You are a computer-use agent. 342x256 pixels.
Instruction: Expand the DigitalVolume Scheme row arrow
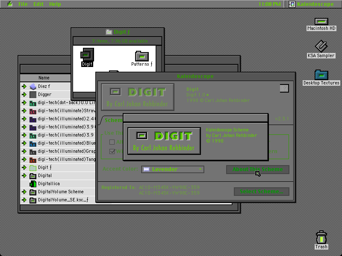coord(24,192)
